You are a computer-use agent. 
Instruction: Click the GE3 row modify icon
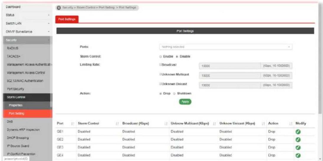pos(298,147)
